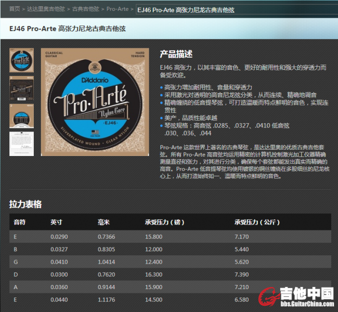Click millimeter value 0.7366
338x312 pixels.
[x=106, y=237]
